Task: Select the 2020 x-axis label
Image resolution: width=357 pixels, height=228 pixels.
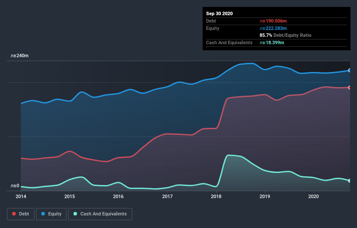Action: point(314,196)
